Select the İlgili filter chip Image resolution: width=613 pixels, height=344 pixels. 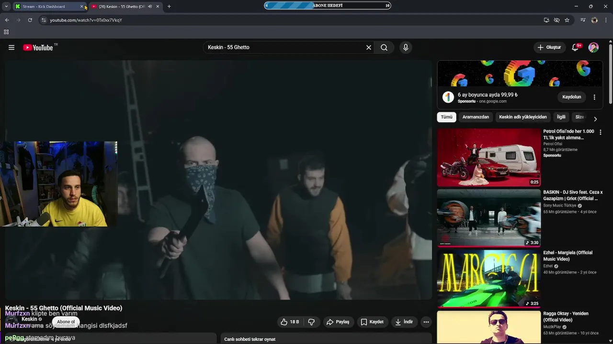click(561, 117)
